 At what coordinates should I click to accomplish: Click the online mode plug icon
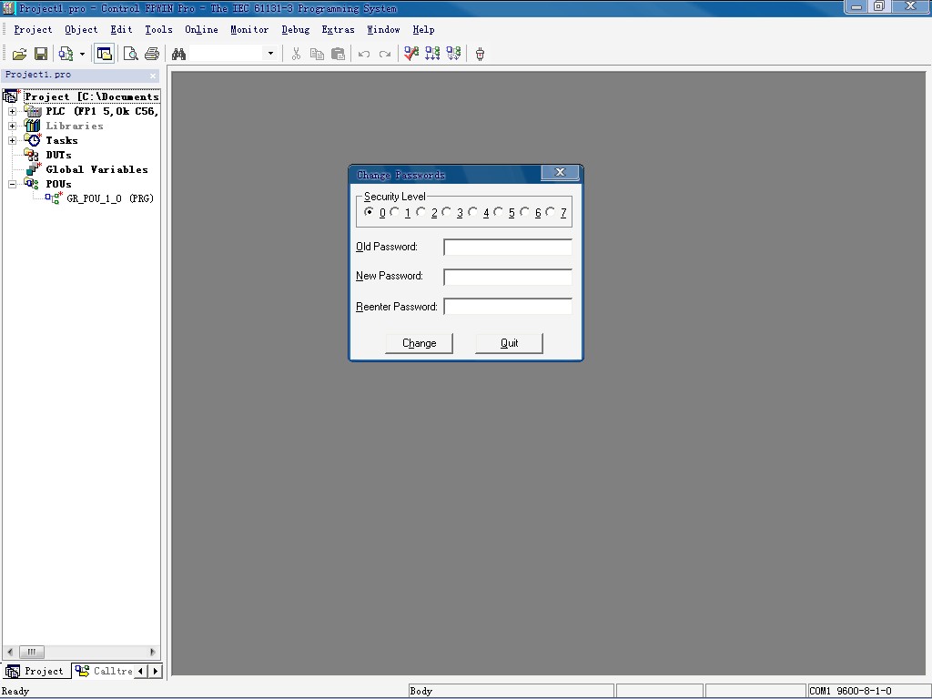[x=480, y=54]
